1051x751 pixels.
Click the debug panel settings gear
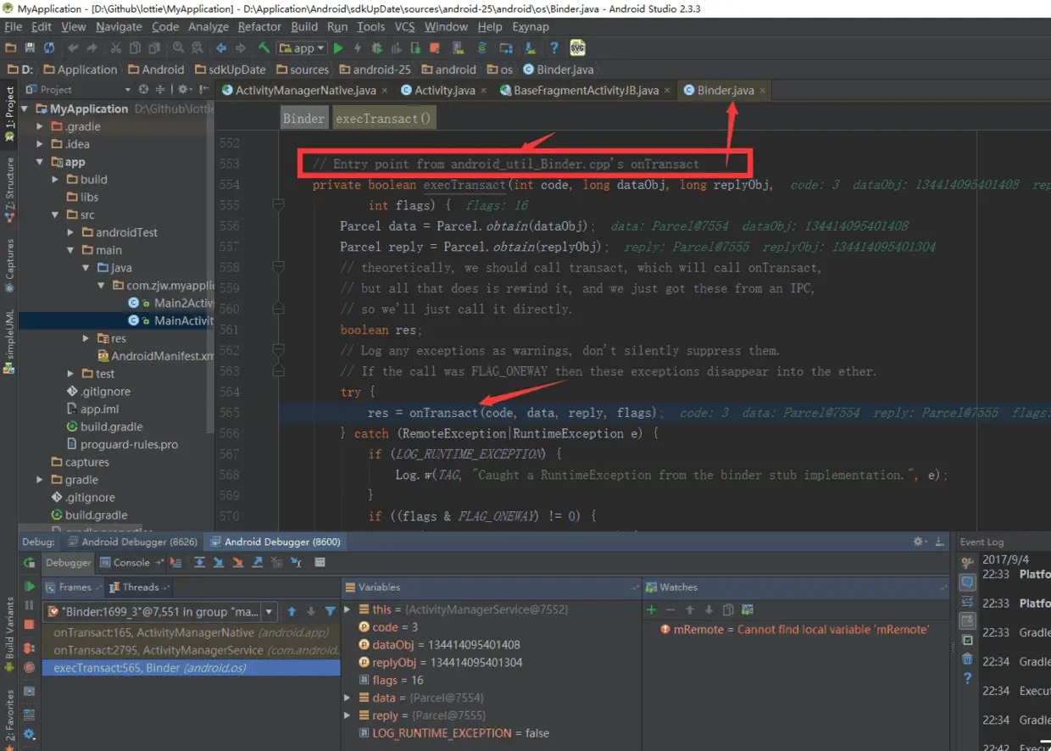point(919,542)
